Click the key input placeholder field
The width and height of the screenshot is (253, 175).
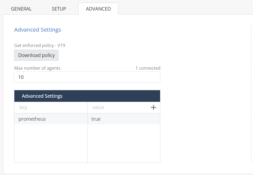pos(51,107)
